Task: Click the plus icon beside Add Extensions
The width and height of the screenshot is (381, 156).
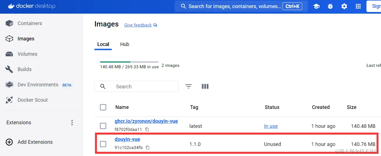Action: coord(9,142)
